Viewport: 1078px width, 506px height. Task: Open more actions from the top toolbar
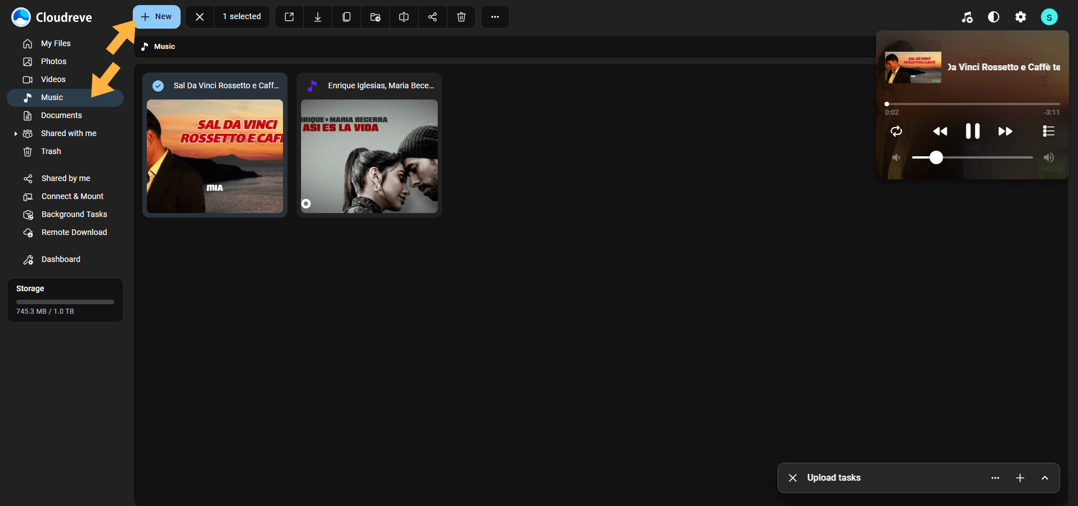click(x=495, y=17)
